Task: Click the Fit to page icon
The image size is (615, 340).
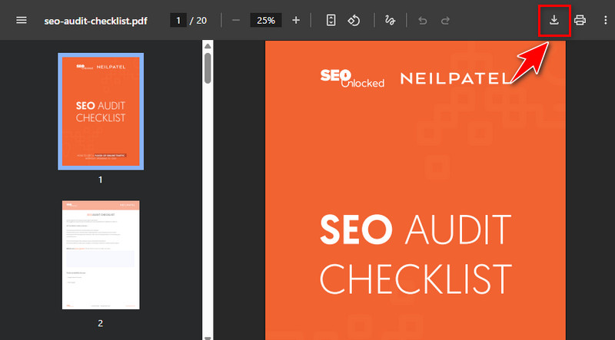Action: (331, 20)
